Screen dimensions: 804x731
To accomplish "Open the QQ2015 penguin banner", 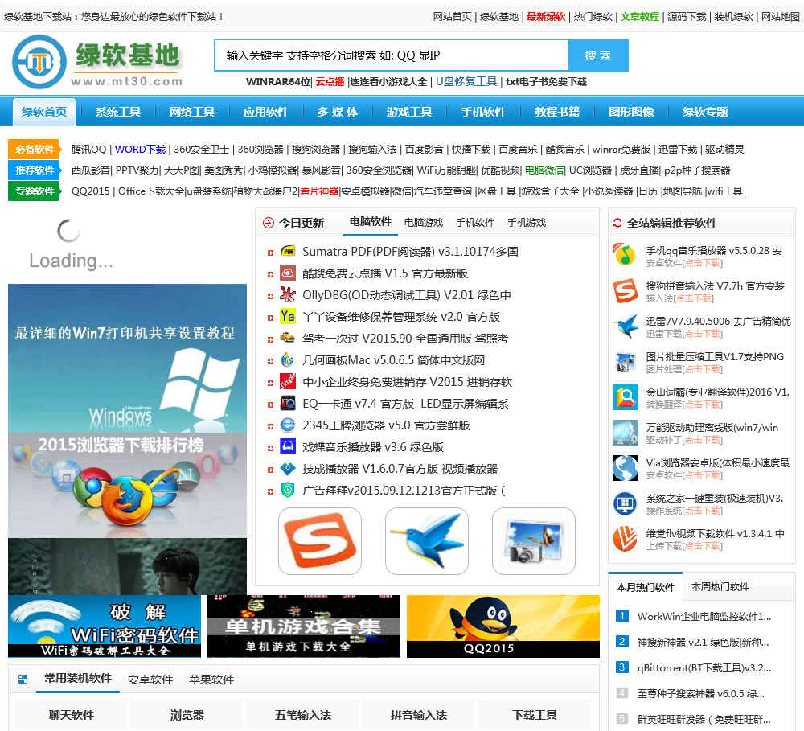I will [x=503, y=626].
